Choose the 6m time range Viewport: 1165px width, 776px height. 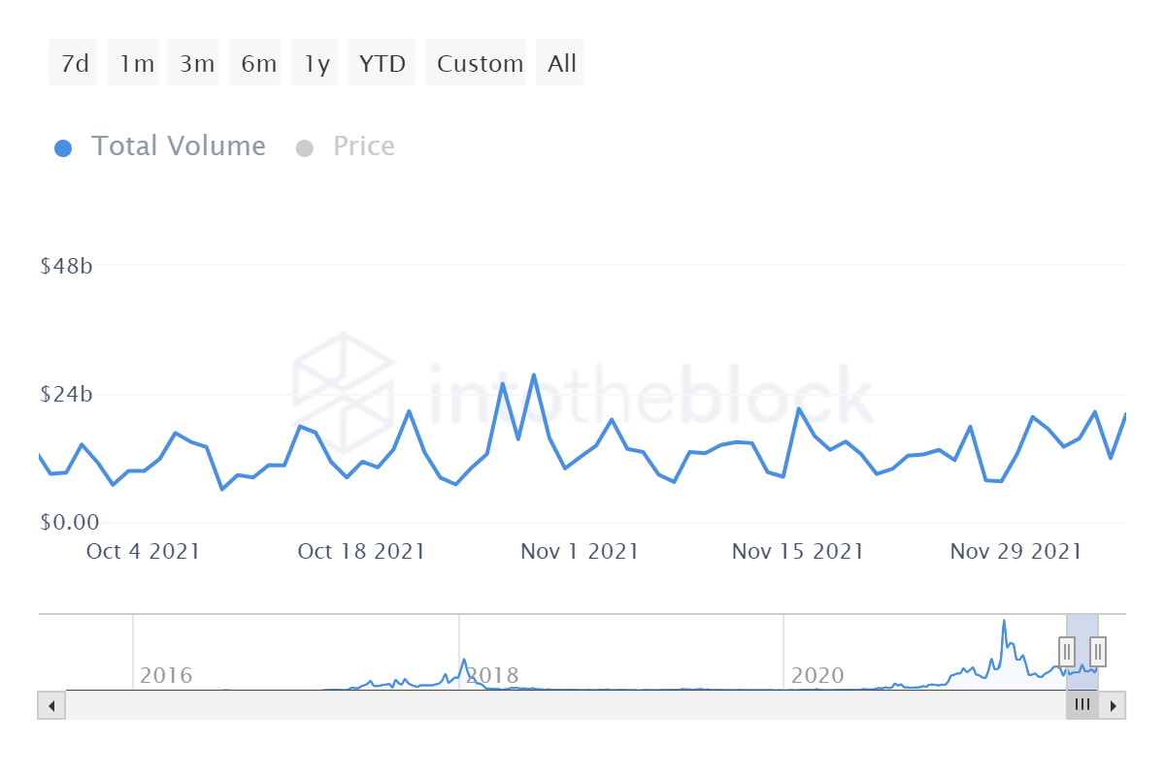point(257,63)
